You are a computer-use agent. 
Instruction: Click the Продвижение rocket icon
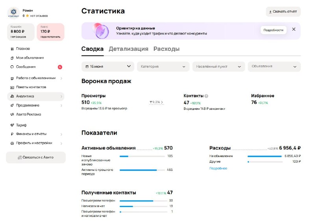12,105
